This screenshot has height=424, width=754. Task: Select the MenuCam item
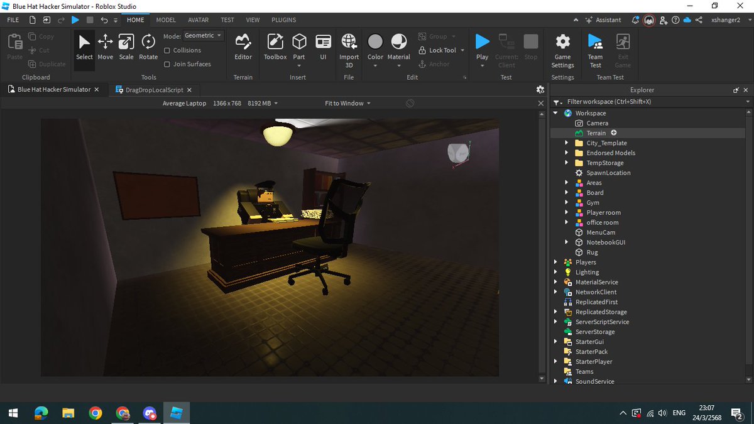(601, 232)
